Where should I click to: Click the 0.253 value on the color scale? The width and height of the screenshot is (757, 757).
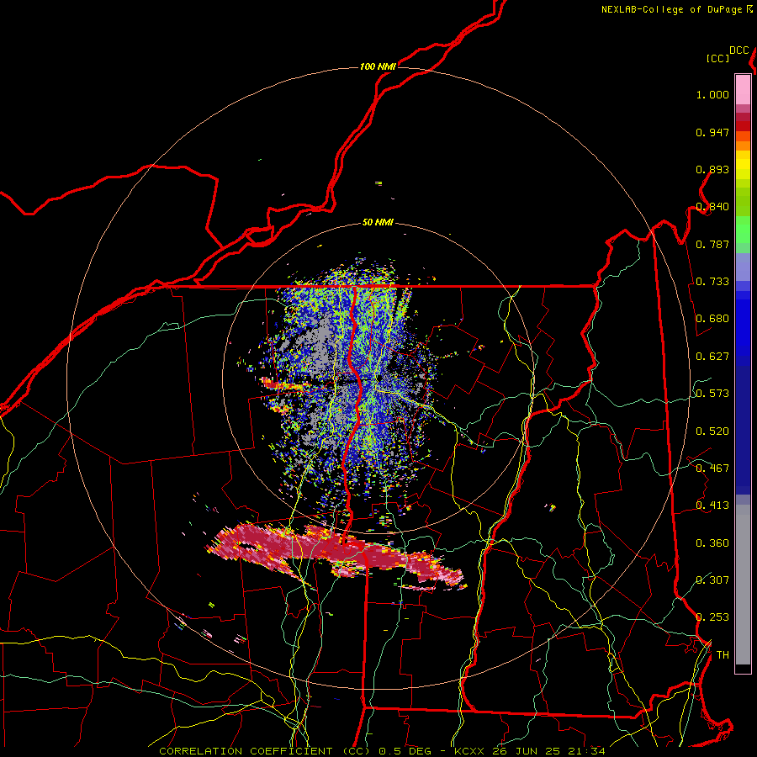pyautogui.click(x=712, y=617)
